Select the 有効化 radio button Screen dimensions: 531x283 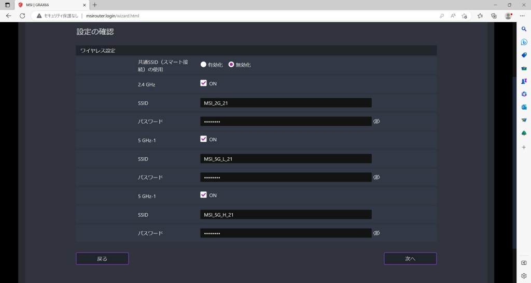pyautogui.click(x=203, y=64)
